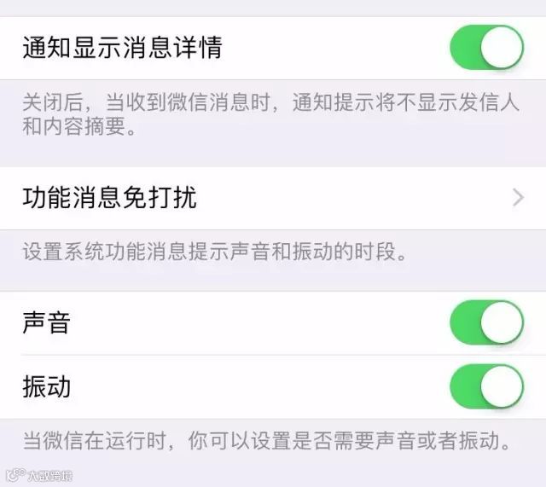Screen dimensions: 546x487
Task: Tap the white knob of 声音 switch
Action: pos(502,322)
